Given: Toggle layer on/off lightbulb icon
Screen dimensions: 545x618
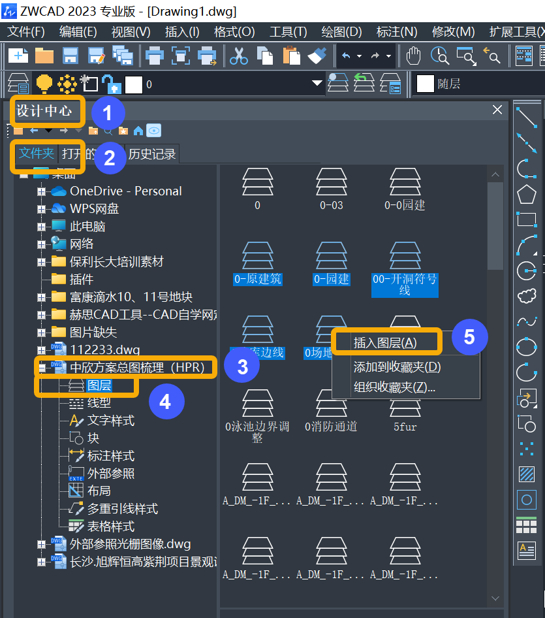Looking at the screenshot, I should coord(44,84).
